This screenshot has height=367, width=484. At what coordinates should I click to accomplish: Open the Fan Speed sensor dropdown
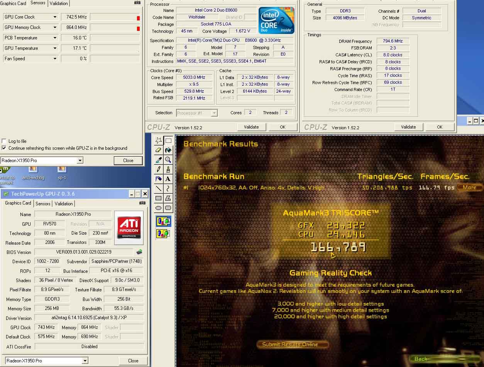pyautogui.click(x=55, y=59)
